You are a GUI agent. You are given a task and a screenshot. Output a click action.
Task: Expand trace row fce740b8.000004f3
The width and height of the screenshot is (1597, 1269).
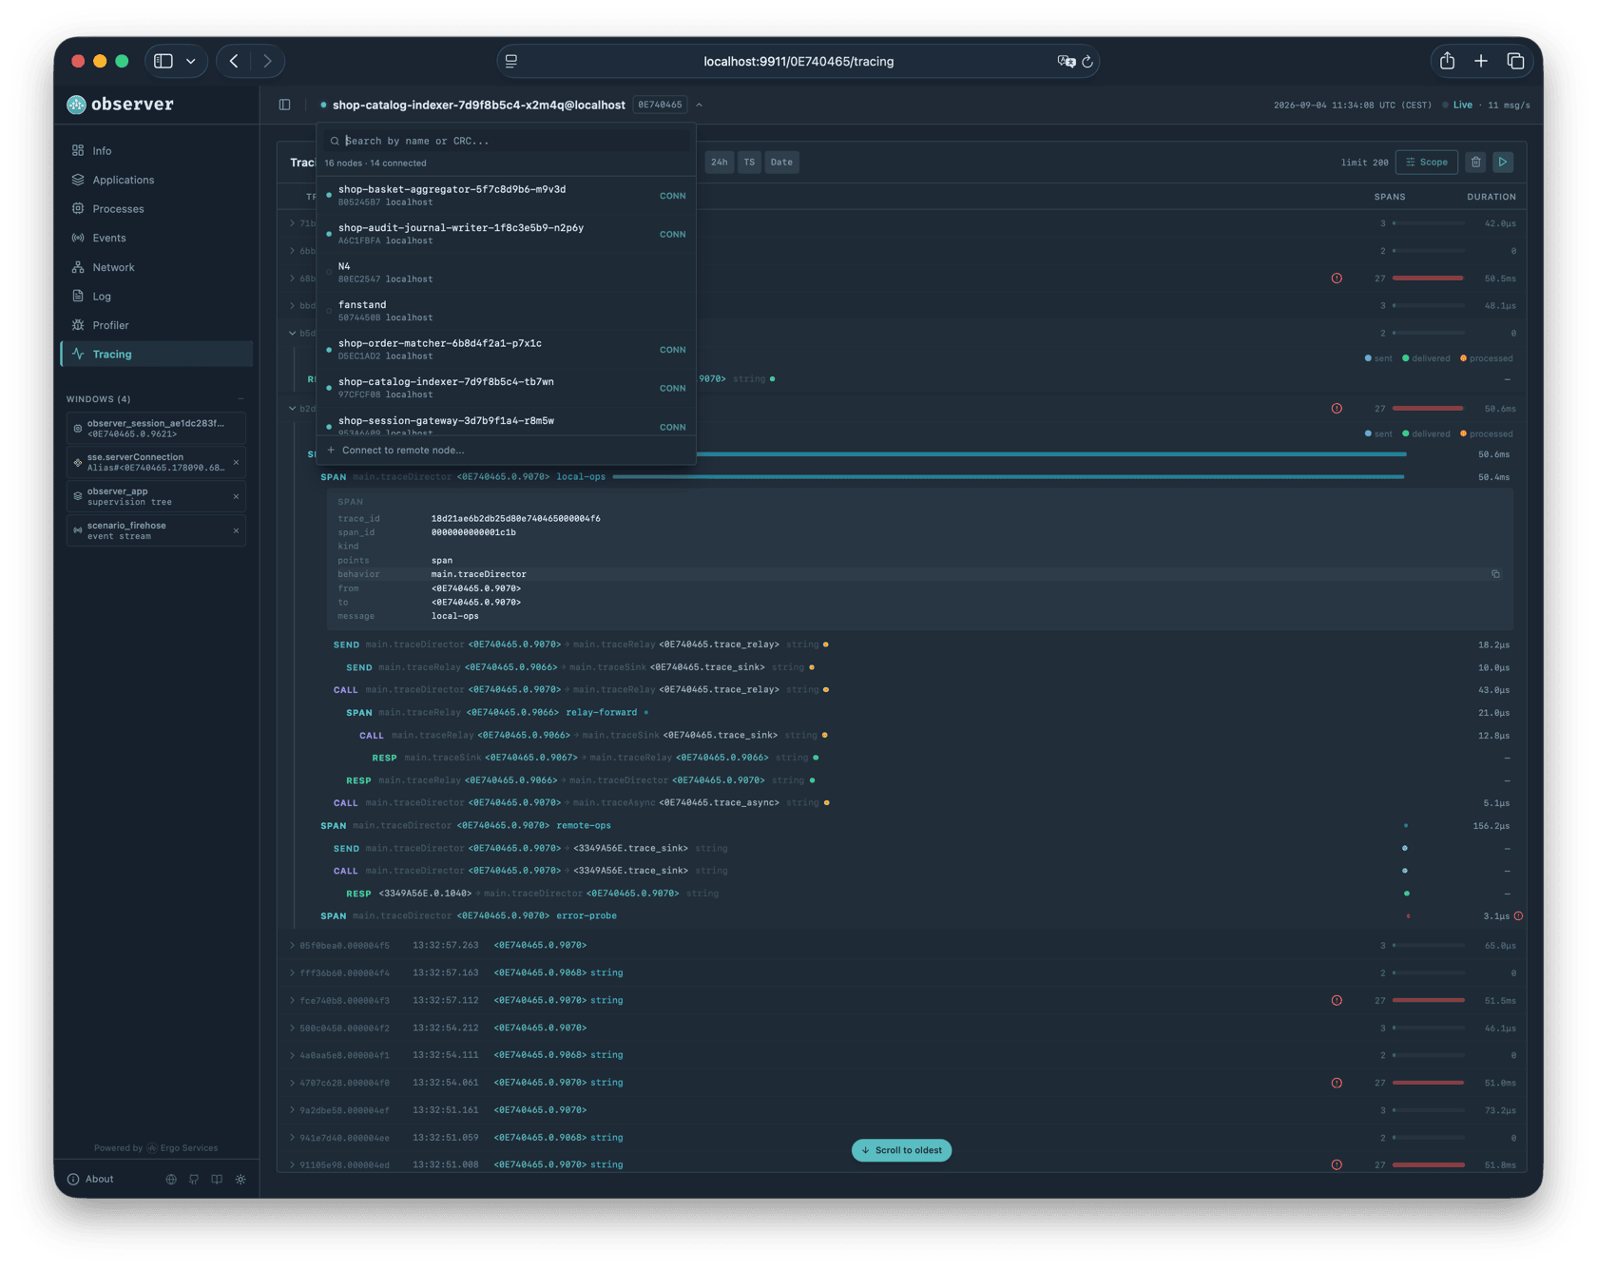pyautogui.click(x=292, y=1000)
